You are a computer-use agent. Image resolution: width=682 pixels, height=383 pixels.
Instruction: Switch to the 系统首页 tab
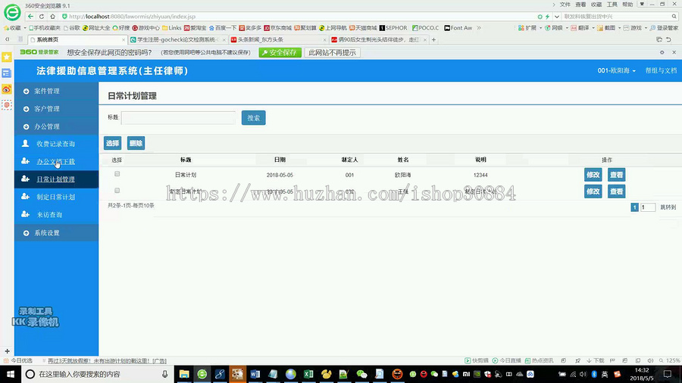[77, 39]
